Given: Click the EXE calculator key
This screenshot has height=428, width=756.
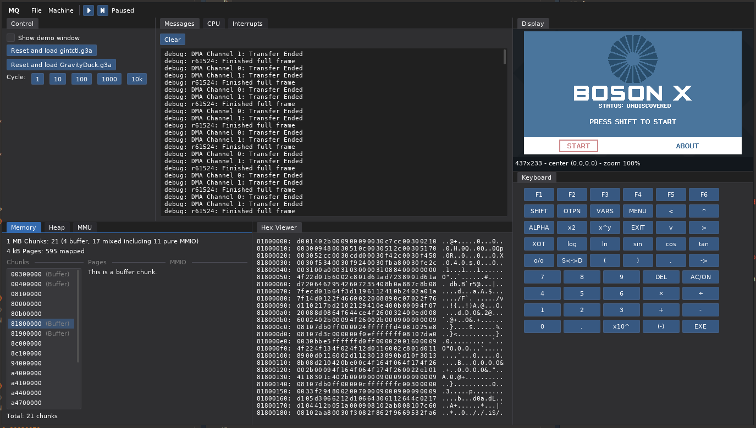Looking at the screenshot, I should click(x=701, y=326).
